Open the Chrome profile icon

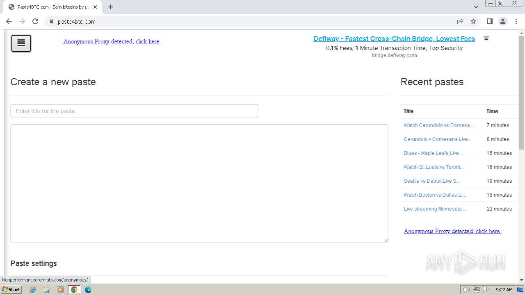pos(503,21)
